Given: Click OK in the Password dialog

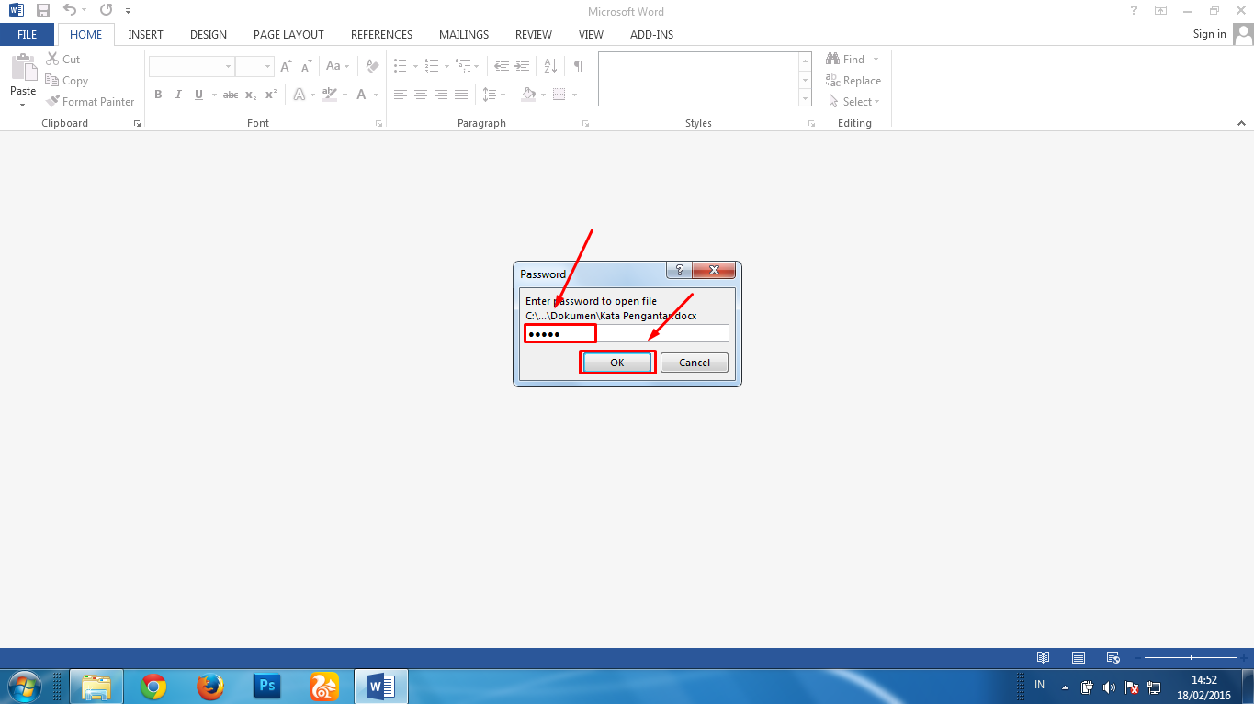Looking at the screenshot, I should tap(616, 363).
